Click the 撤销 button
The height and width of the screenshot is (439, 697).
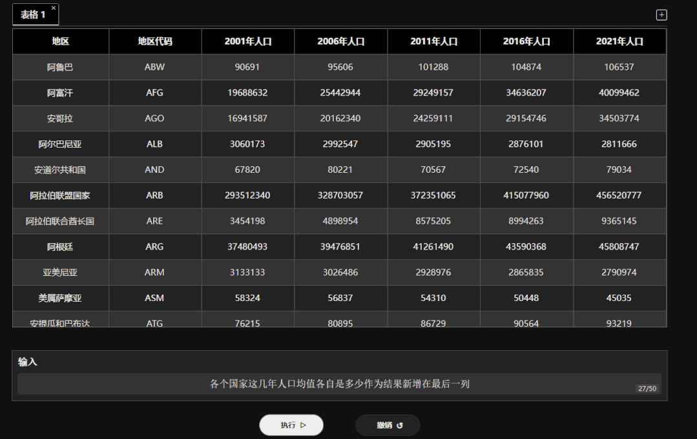pyautogui.click(x=388, y=425)
